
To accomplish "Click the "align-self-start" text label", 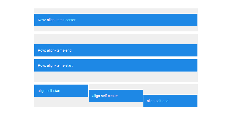I will coord(49,91).
